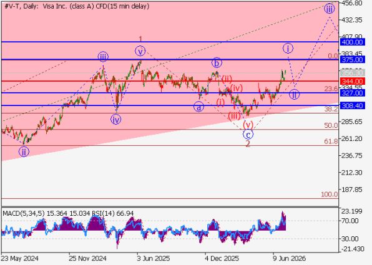Click the circled wave c marker
This screenshot has height=265, width=372.
(x=248, y=135)
